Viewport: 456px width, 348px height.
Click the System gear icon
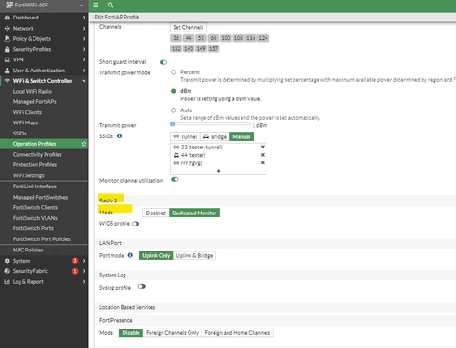click(7, 261)
